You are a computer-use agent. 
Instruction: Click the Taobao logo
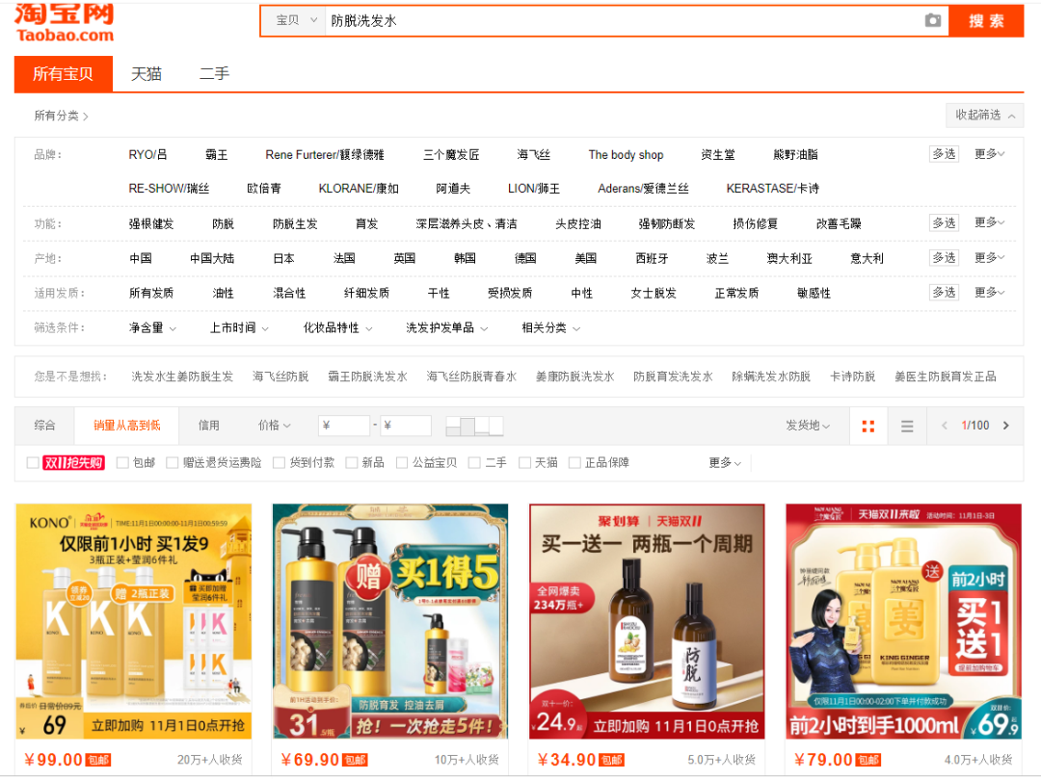tap(65, 22)
